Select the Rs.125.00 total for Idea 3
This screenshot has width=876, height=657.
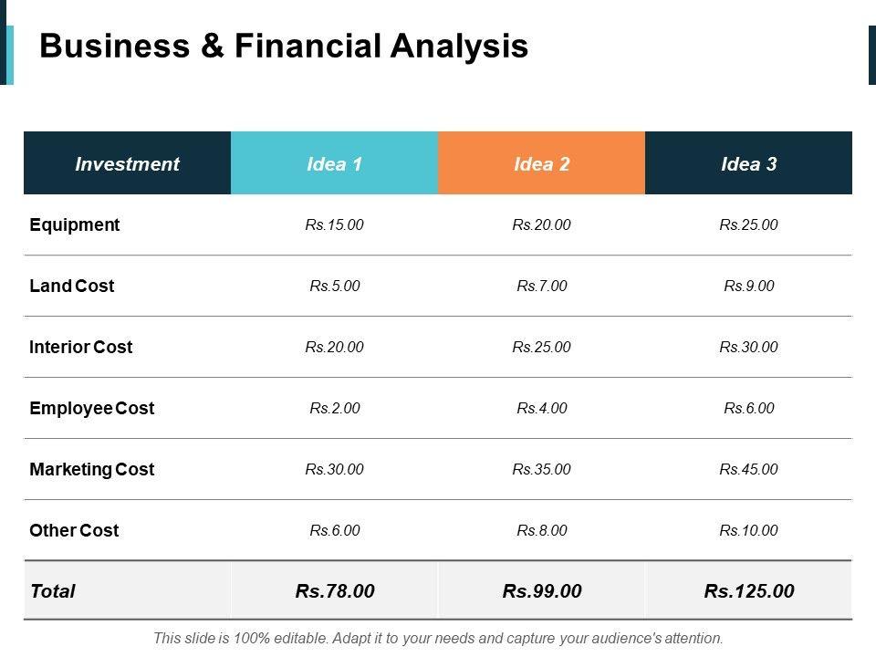[749, 591]
